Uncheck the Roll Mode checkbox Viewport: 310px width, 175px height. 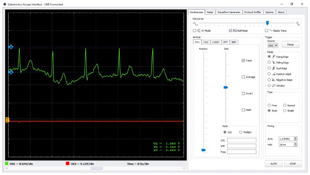231,31
